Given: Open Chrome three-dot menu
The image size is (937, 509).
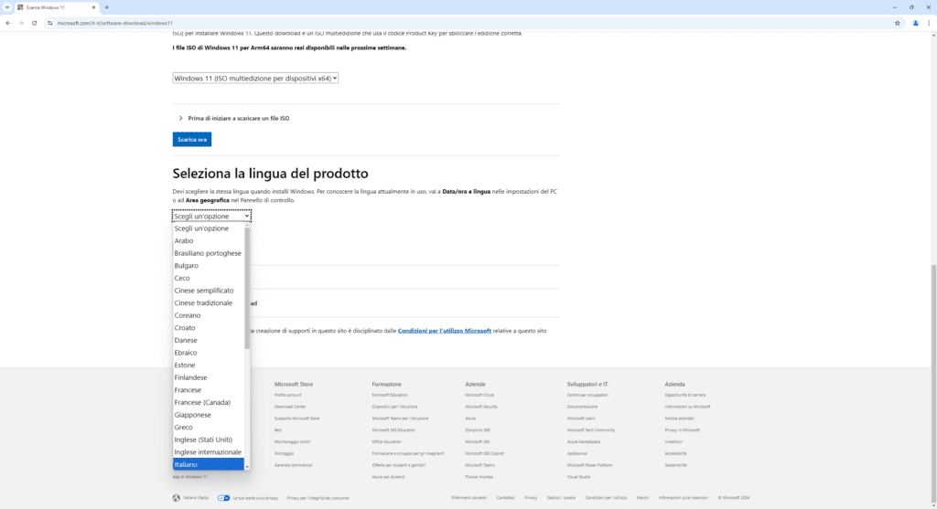Looking at the screenshot, I should [x=929, y=23].
